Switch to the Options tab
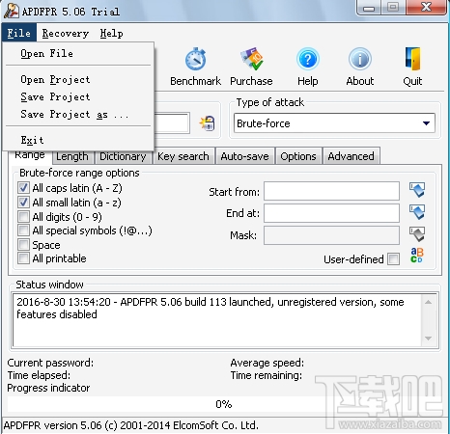This screenshot has height=434, width=450. pos(298,156)
